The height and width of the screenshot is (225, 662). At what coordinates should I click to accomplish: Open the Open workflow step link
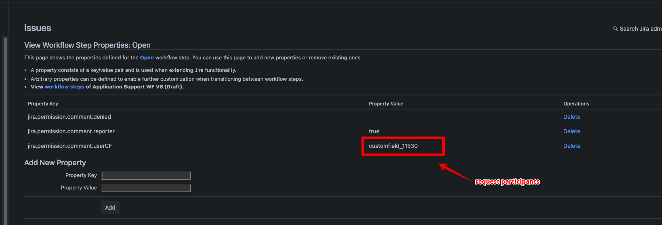tap(147, 58)
